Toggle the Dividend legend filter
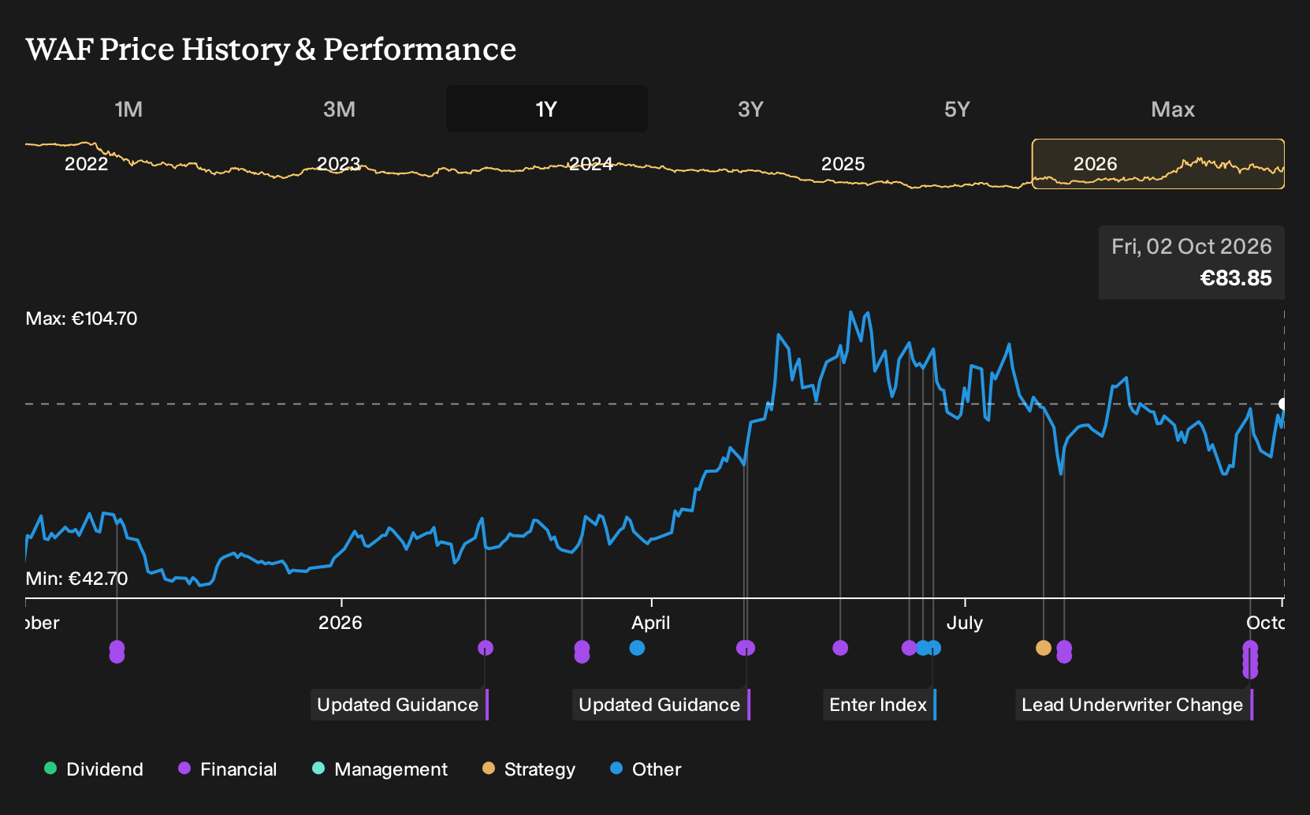 click(x=94, y=769)
